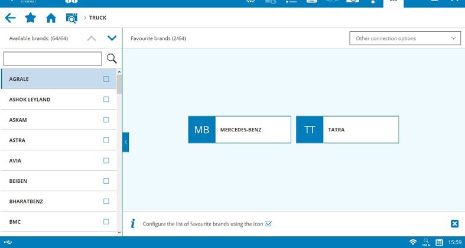Tick the BEIBEN favourite checkbox
The height and width of the screenshot is (248, 465).
(x=106, y=181)
